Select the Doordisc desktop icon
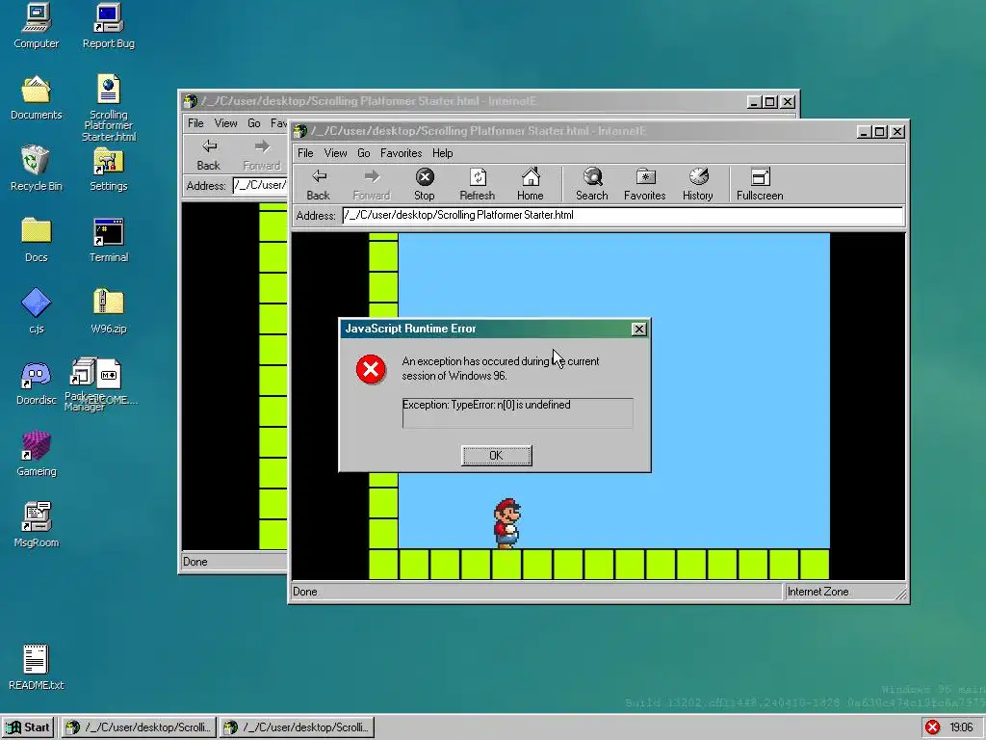 click(36, 383)
